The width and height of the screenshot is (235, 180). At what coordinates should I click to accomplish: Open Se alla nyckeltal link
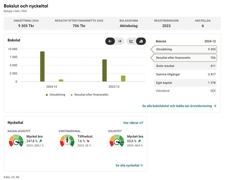[129, 165]
